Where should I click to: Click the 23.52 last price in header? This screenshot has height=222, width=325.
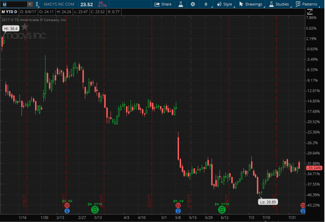point(87,4)
